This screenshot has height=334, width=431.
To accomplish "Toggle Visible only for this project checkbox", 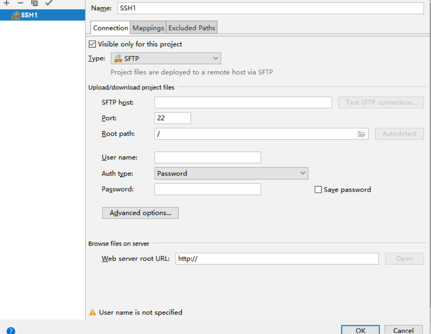I will coord(92,44).
